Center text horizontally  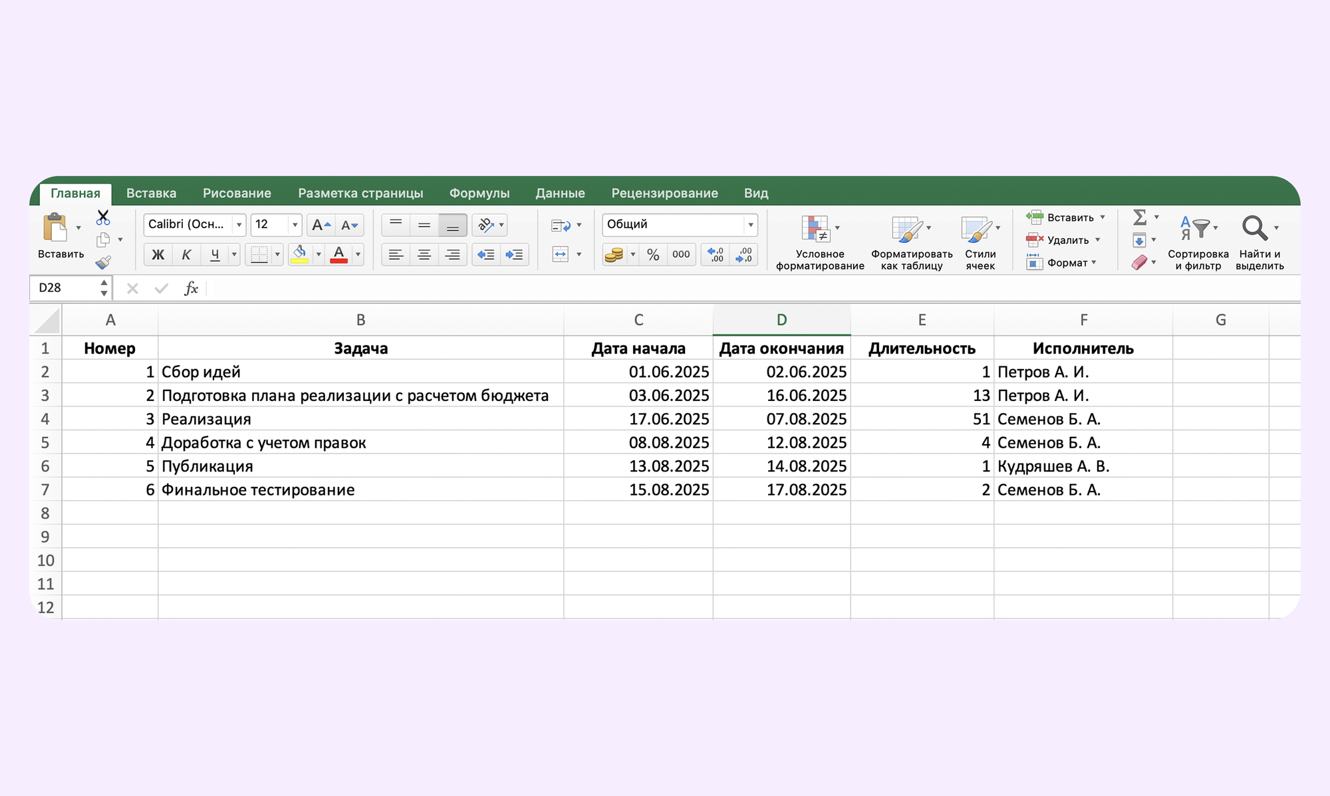[x=424, y=255]
